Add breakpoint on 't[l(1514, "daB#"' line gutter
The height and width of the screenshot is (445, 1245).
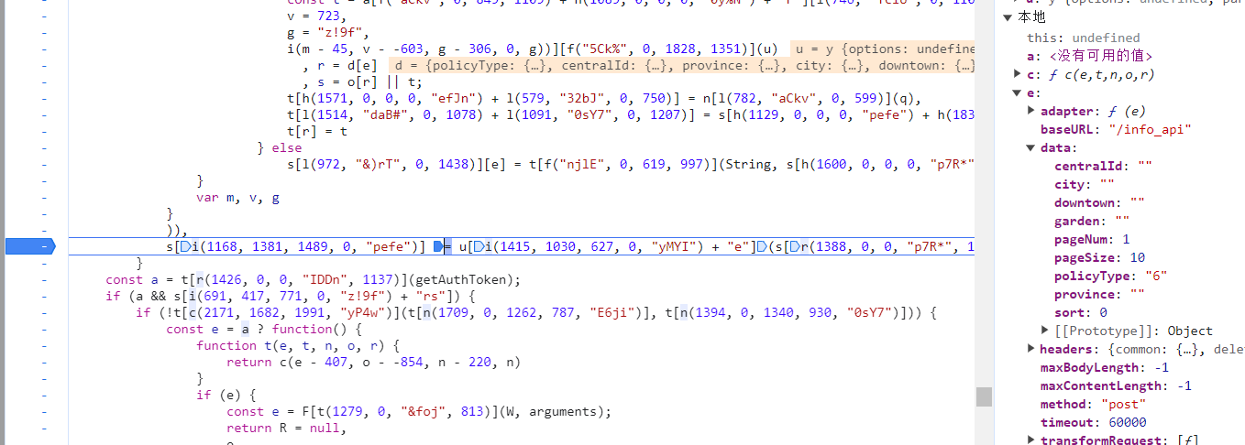click(x=42, y=114)
